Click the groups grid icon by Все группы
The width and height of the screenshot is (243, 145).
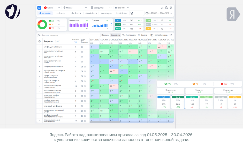(x=92, y=8)
